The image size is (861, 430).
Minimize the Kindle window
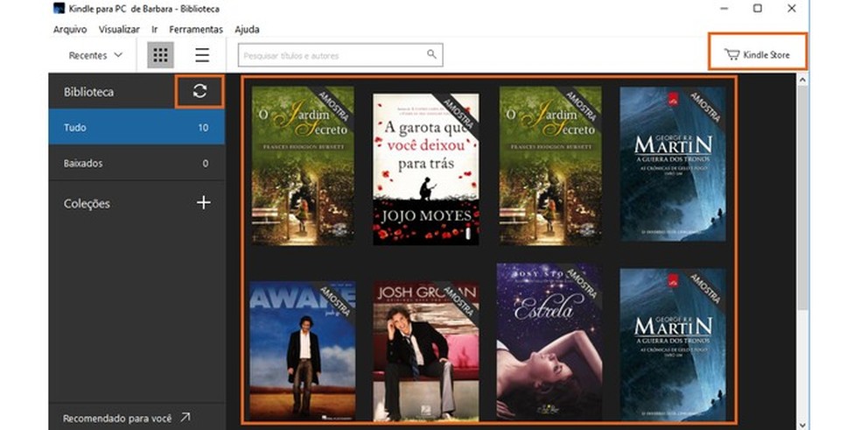724,8
